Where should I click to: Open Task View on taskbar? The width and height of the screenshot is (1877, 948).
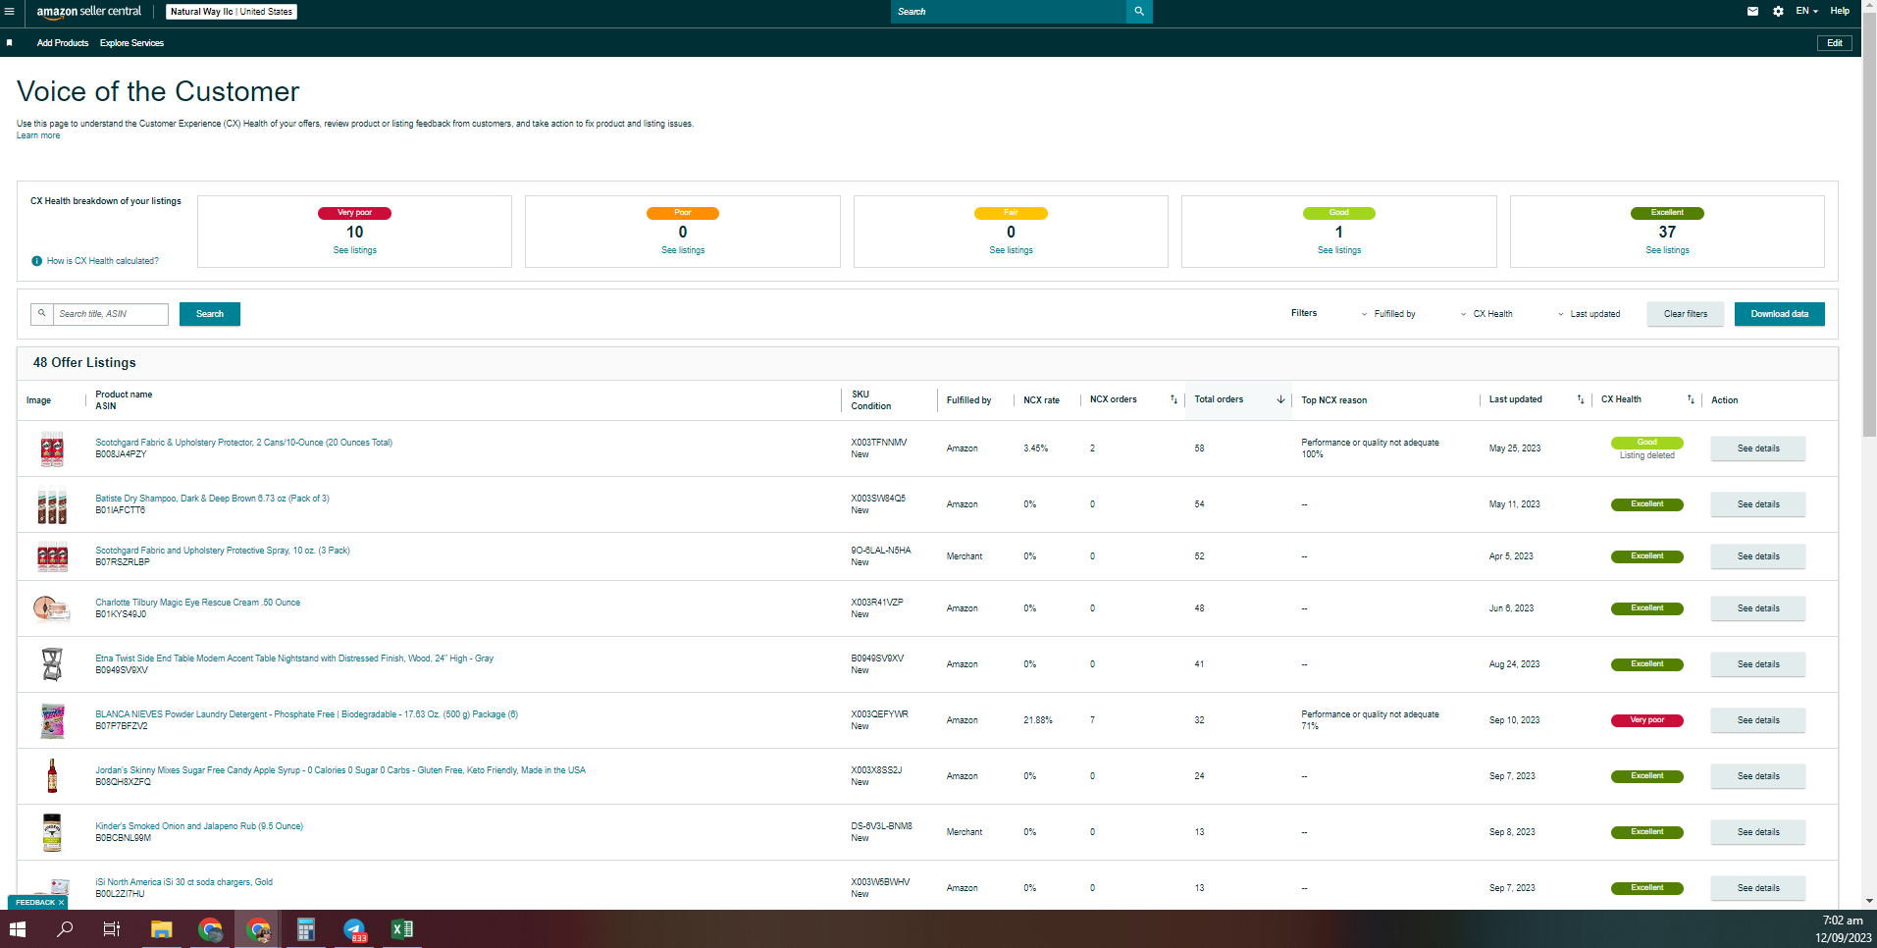tap(112, 928)
